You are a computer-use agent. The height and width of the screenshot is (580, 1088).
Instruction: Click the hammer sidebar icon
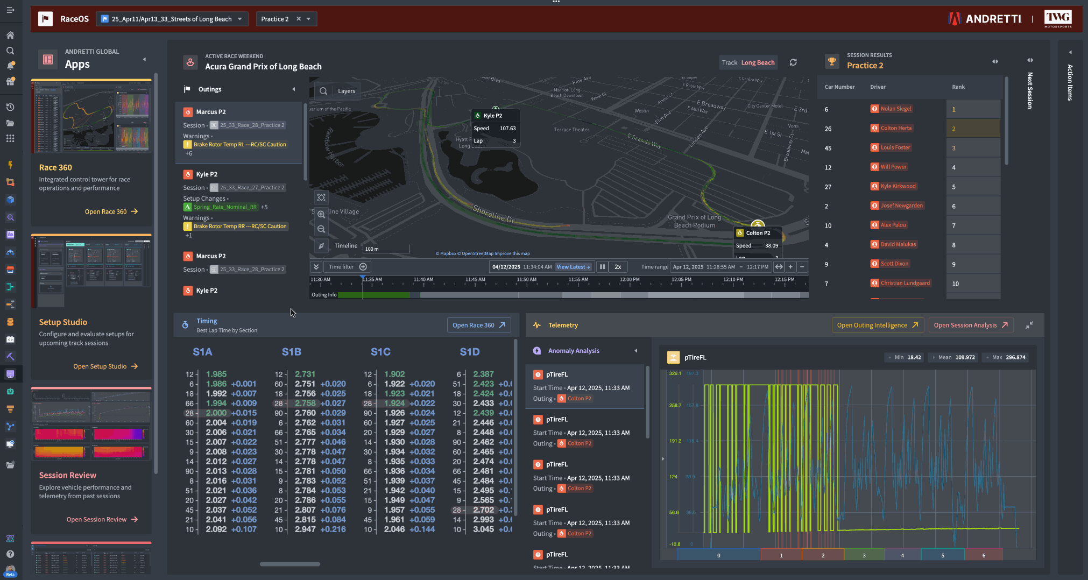tap(10, 356)
